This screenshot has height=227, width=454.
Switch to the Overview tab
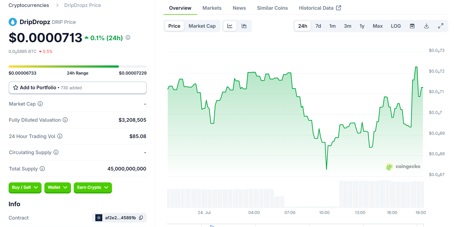(x=180, y=8)
